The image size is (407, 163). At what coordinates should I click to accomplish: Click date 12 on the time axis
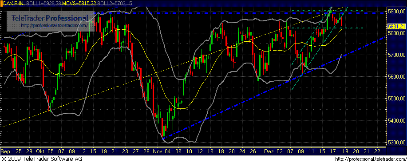tap(200, 151)
